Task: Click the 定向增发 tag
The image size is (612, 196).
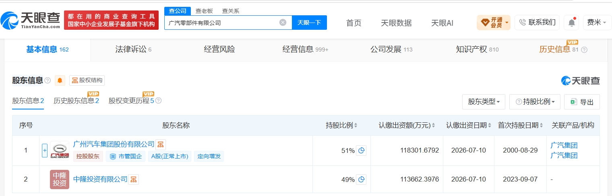Action: pyautogui.click(x=209, y=157)
